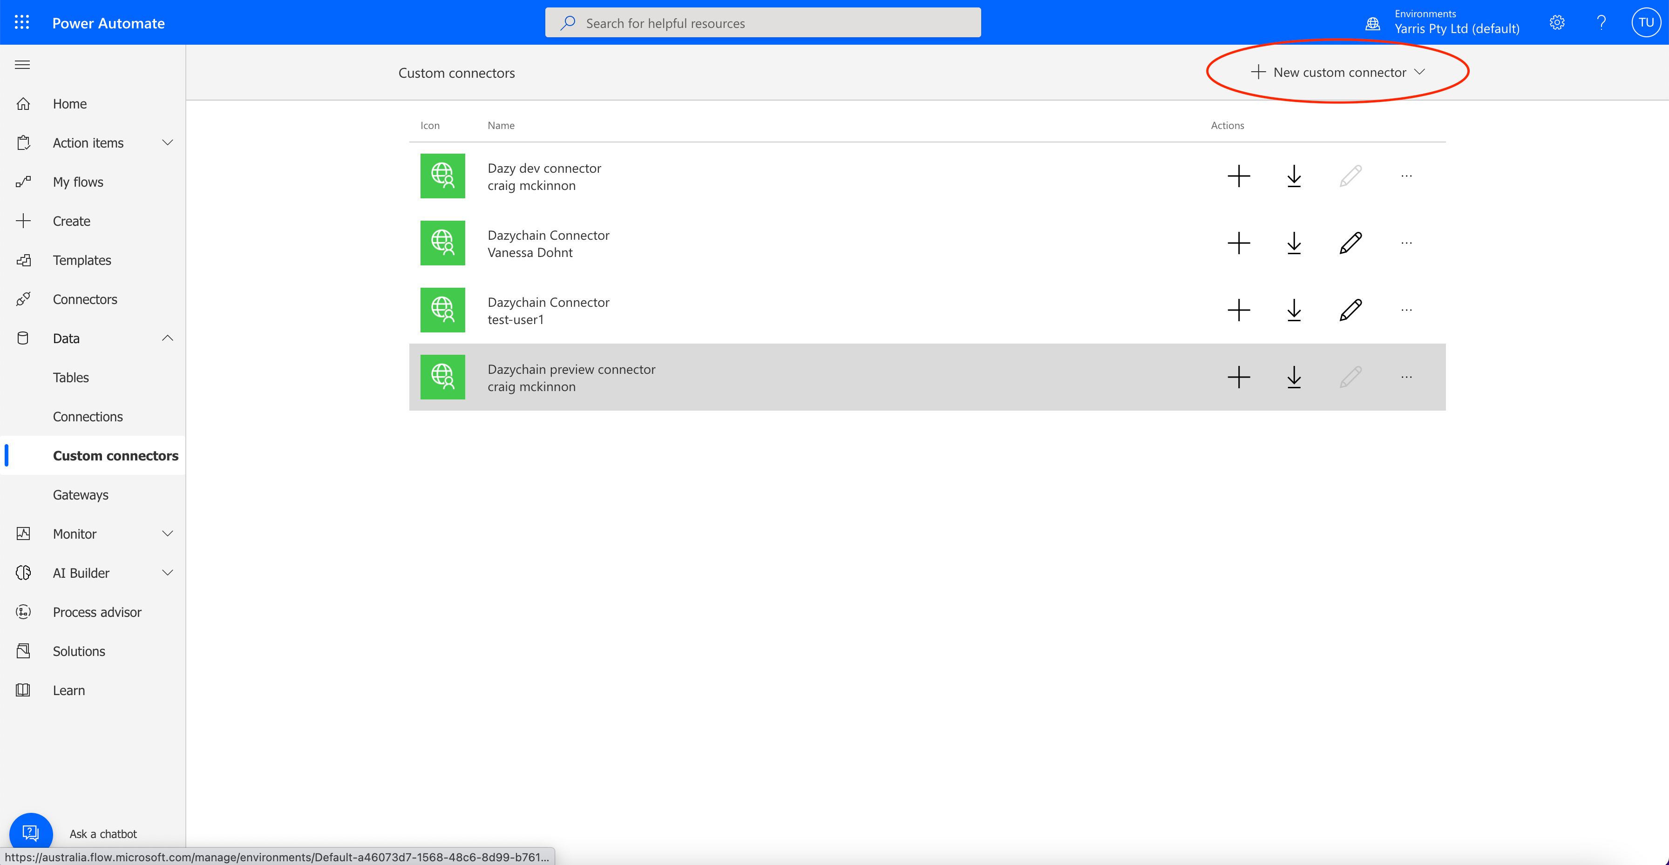Download the Dazychain preview connector

tap(1294, 377)
